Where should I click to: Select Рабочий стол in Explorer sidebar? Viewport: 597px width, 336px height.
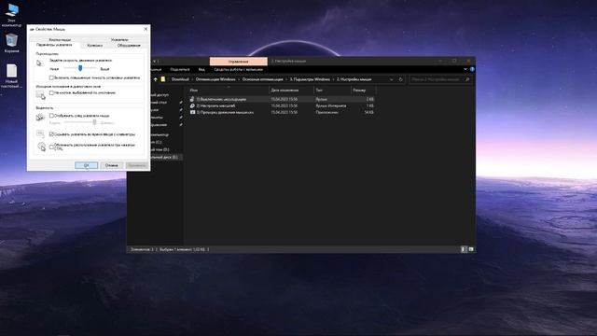(160, 103)
